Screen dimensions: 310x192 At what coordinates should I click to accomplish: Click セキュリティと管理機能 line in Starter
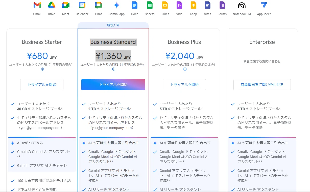[x=37, y=189]
